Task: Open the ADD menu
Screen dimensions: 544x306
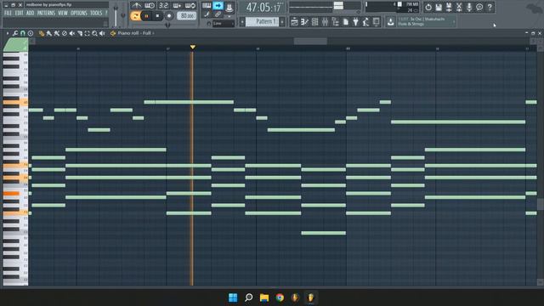Action: pos(31,13)
